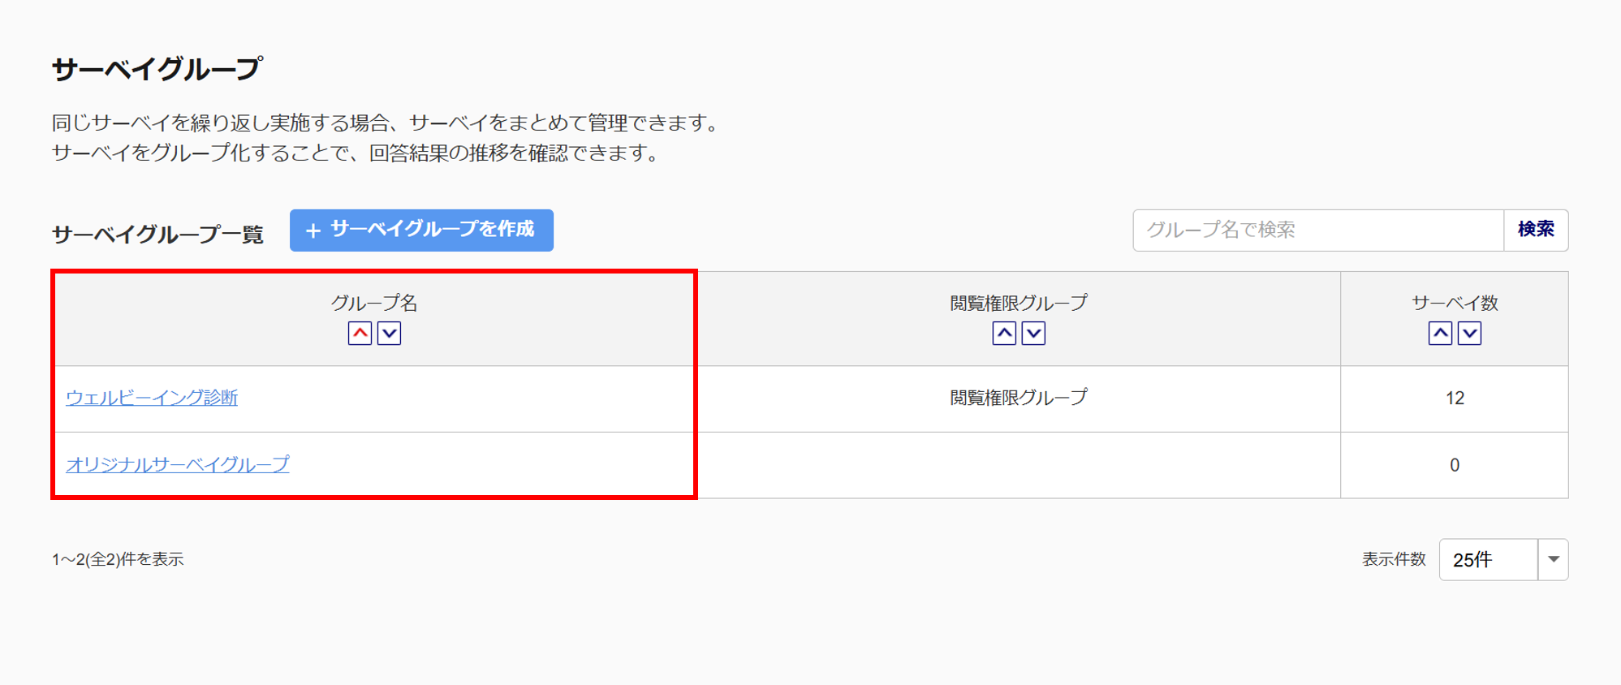The height and width of the screenshot is (685, 1621).
Task: Click the サーベイ数 column header label
Action: click(x=1454, y=303)
